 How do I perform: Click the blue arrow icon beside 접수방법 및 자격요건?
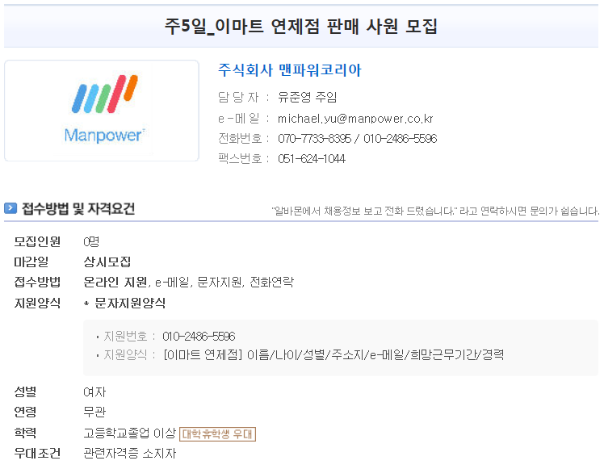tap(10, 208)
